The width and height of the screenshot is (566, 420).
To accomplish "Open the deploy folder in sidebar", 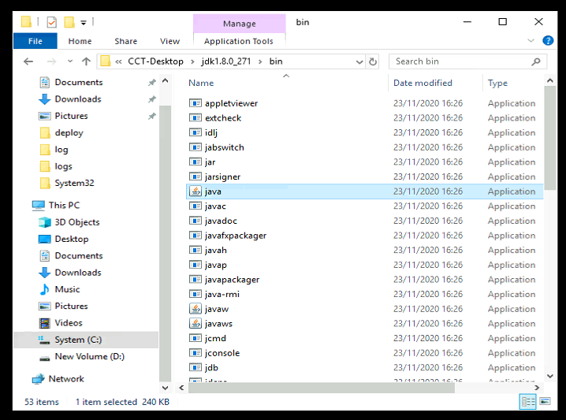I will [x=69, y=133].
